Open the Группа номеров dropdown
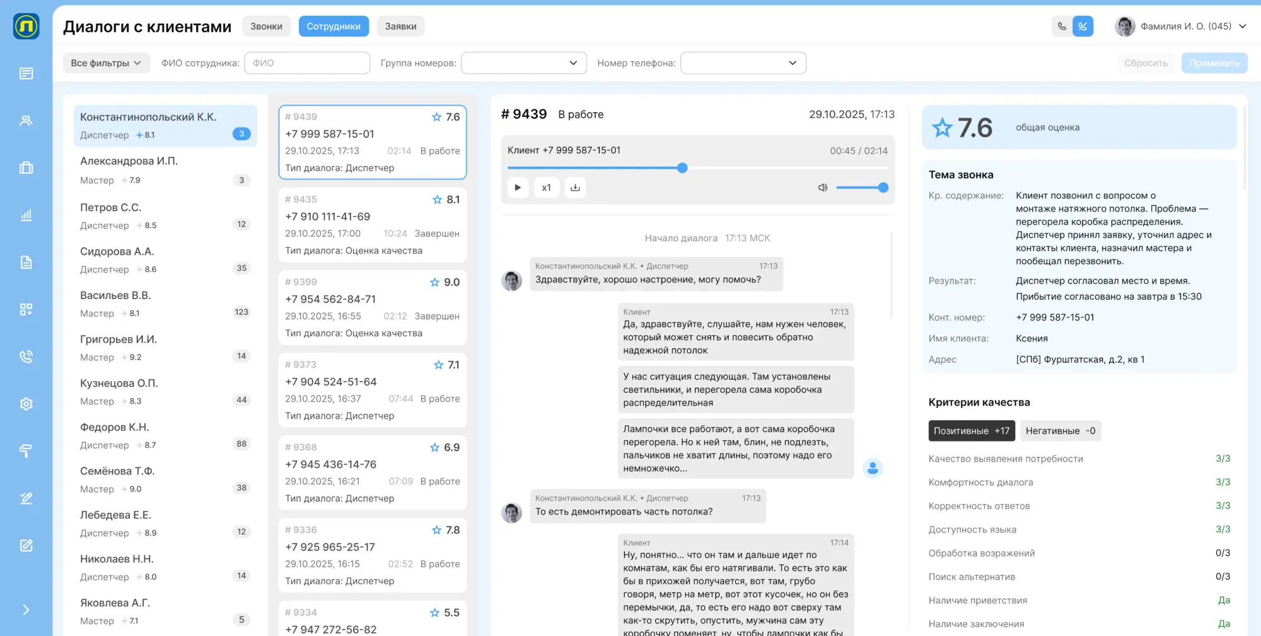The image size is (1261, 636). tap(523, 62)
